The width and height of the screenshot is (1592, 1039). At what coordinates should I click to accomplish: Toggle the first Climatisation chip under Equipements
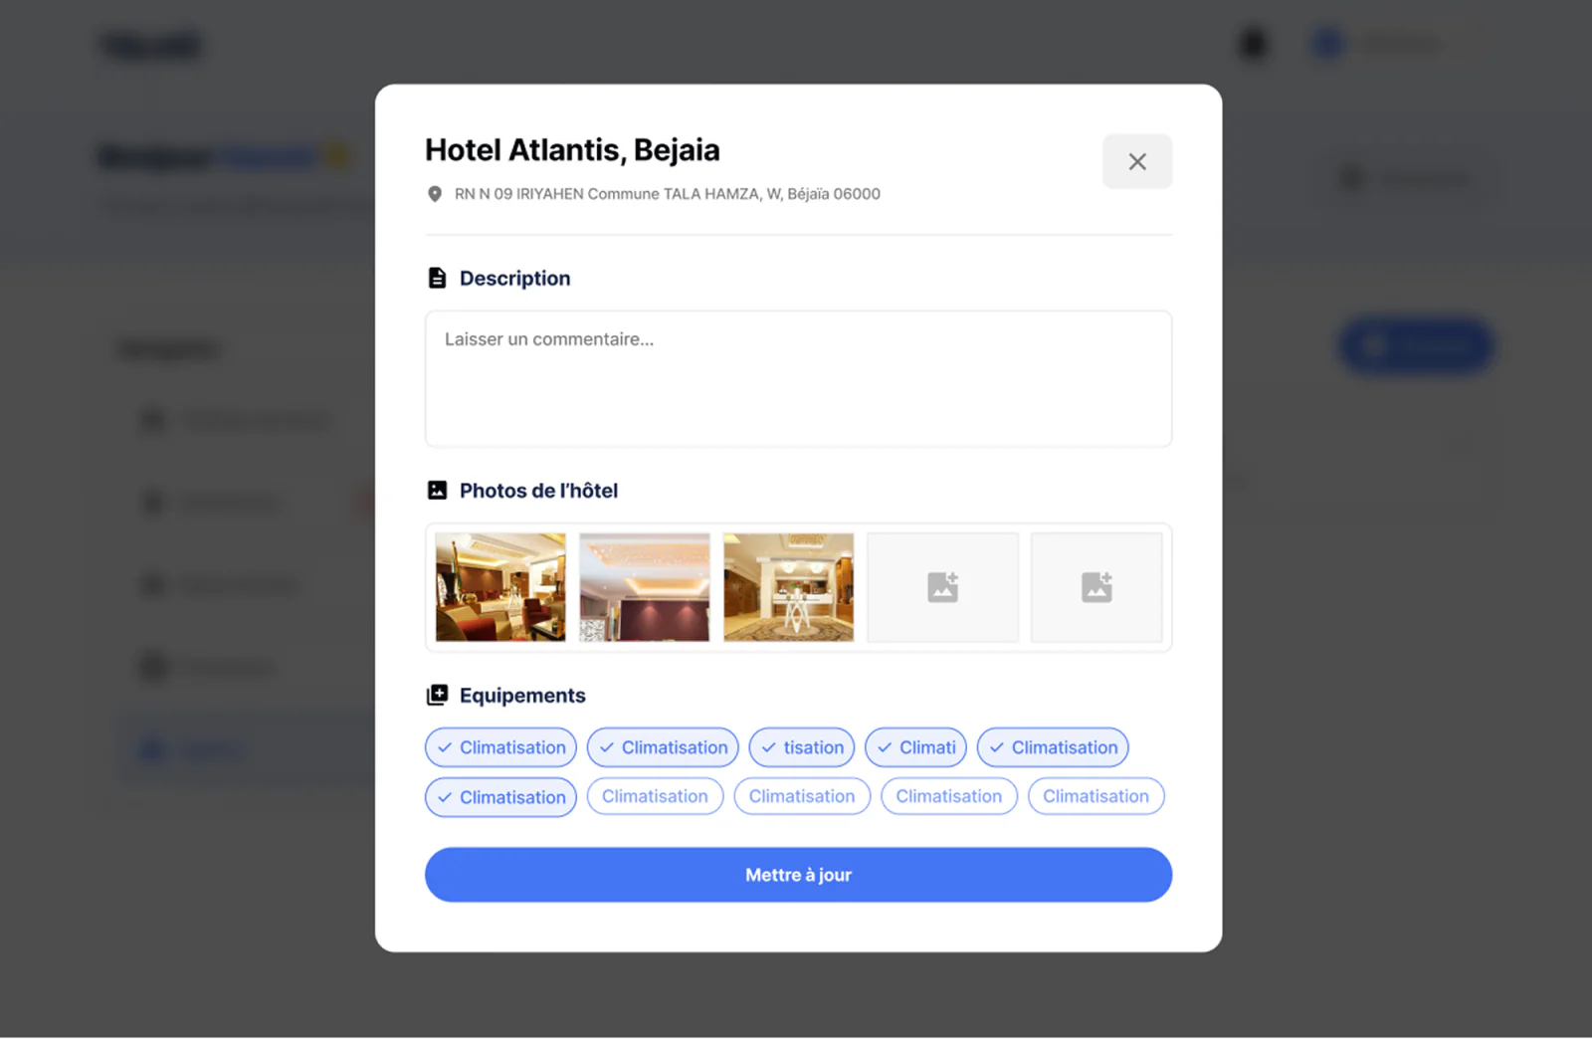(500, 747)
